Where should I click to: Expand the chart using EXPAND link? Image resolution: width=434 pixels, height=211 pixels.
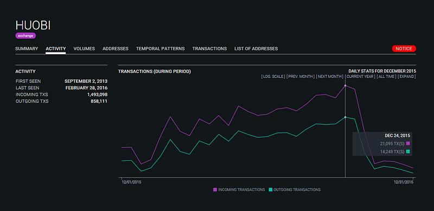click(x=406, y=76)
